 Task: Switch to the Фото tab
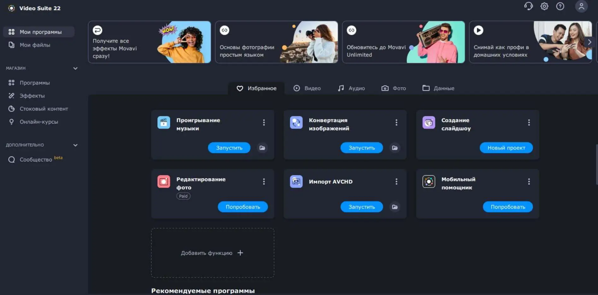[x=394, y=88]
